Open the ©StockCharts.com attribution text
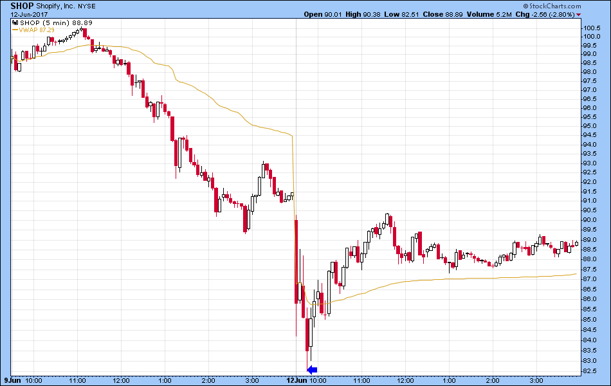The height and width of the screenshot is (386, 611). pos(552,6)
